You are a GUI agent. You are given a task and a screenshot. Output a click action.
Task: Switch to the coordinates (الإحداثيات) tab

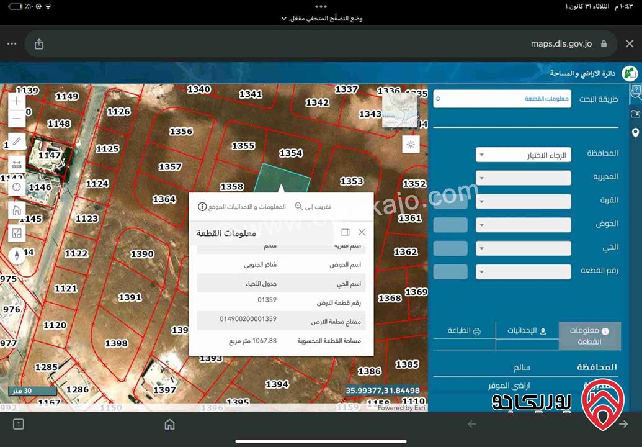coord(527,331)
